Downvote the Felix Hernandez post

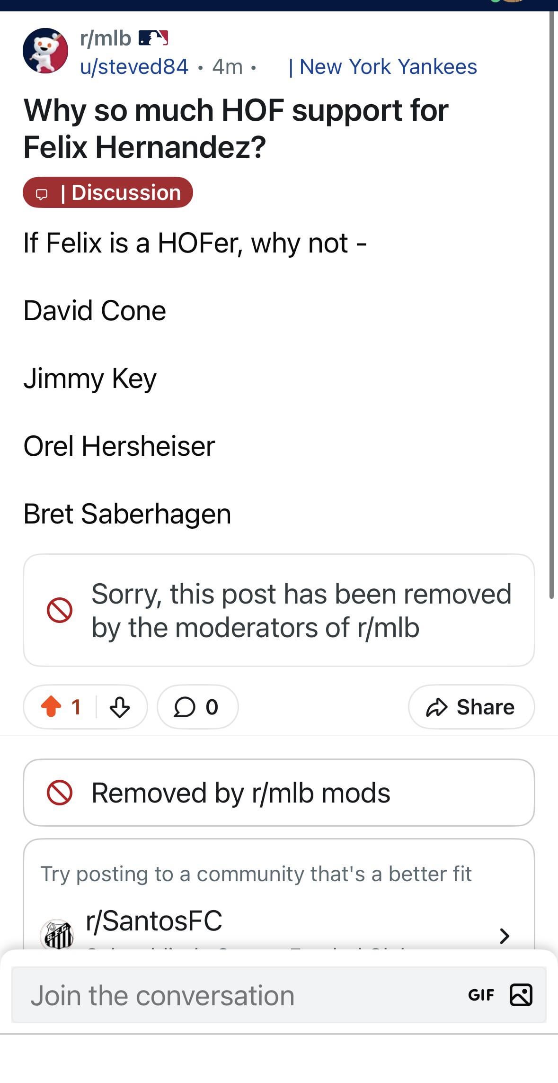(x=119, y=707)
